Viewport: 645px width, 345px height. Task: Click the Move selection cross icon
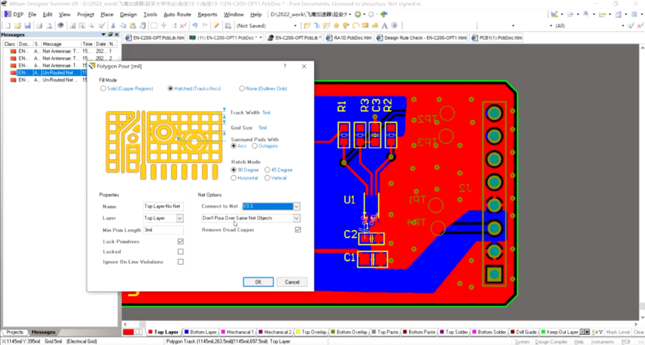pyautogui.click(x=164, y=26)
